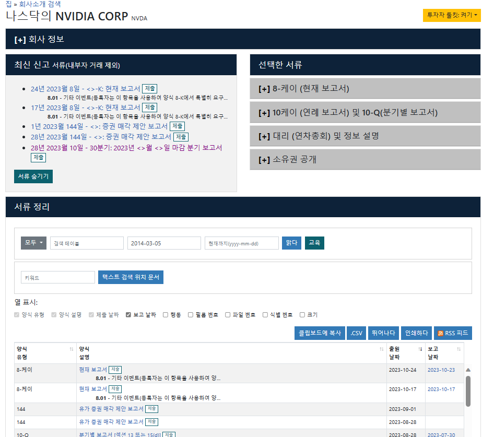Click the 클립보드에 복사 button
This screenshot has height=437, width=482.
point(320,333)
